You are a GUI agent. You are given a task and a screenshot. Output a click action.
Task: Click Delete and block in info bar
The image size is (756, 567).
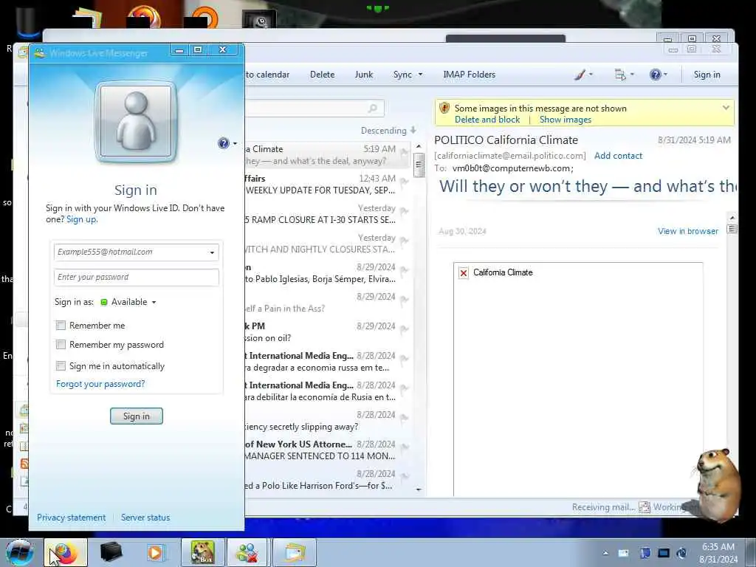487,120
